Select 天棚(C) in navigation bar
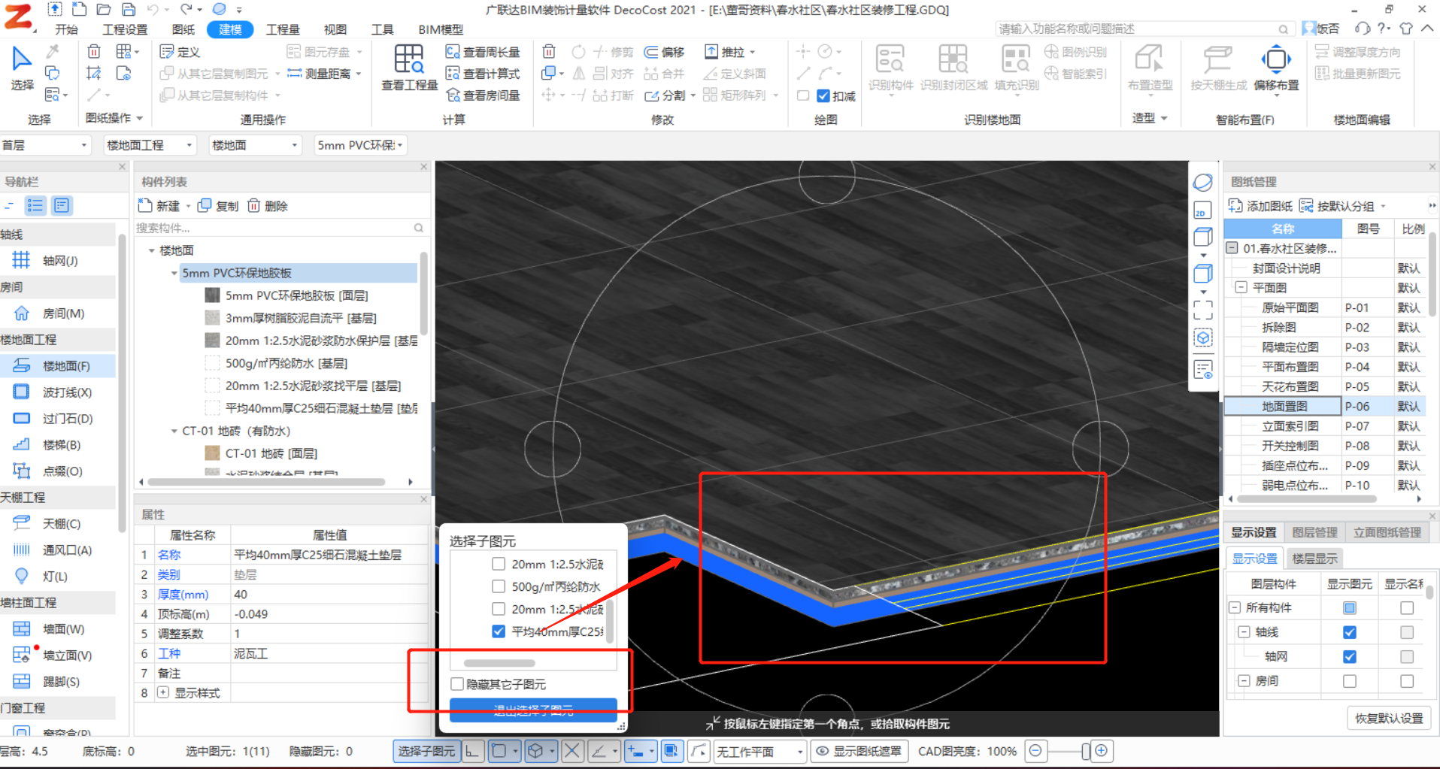The width and height of the screenshot is (1440, 769). click(59, 524)
